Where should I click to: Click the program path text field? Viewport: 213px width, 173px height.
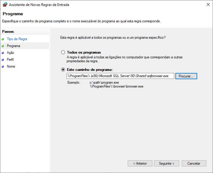[120, 76]
